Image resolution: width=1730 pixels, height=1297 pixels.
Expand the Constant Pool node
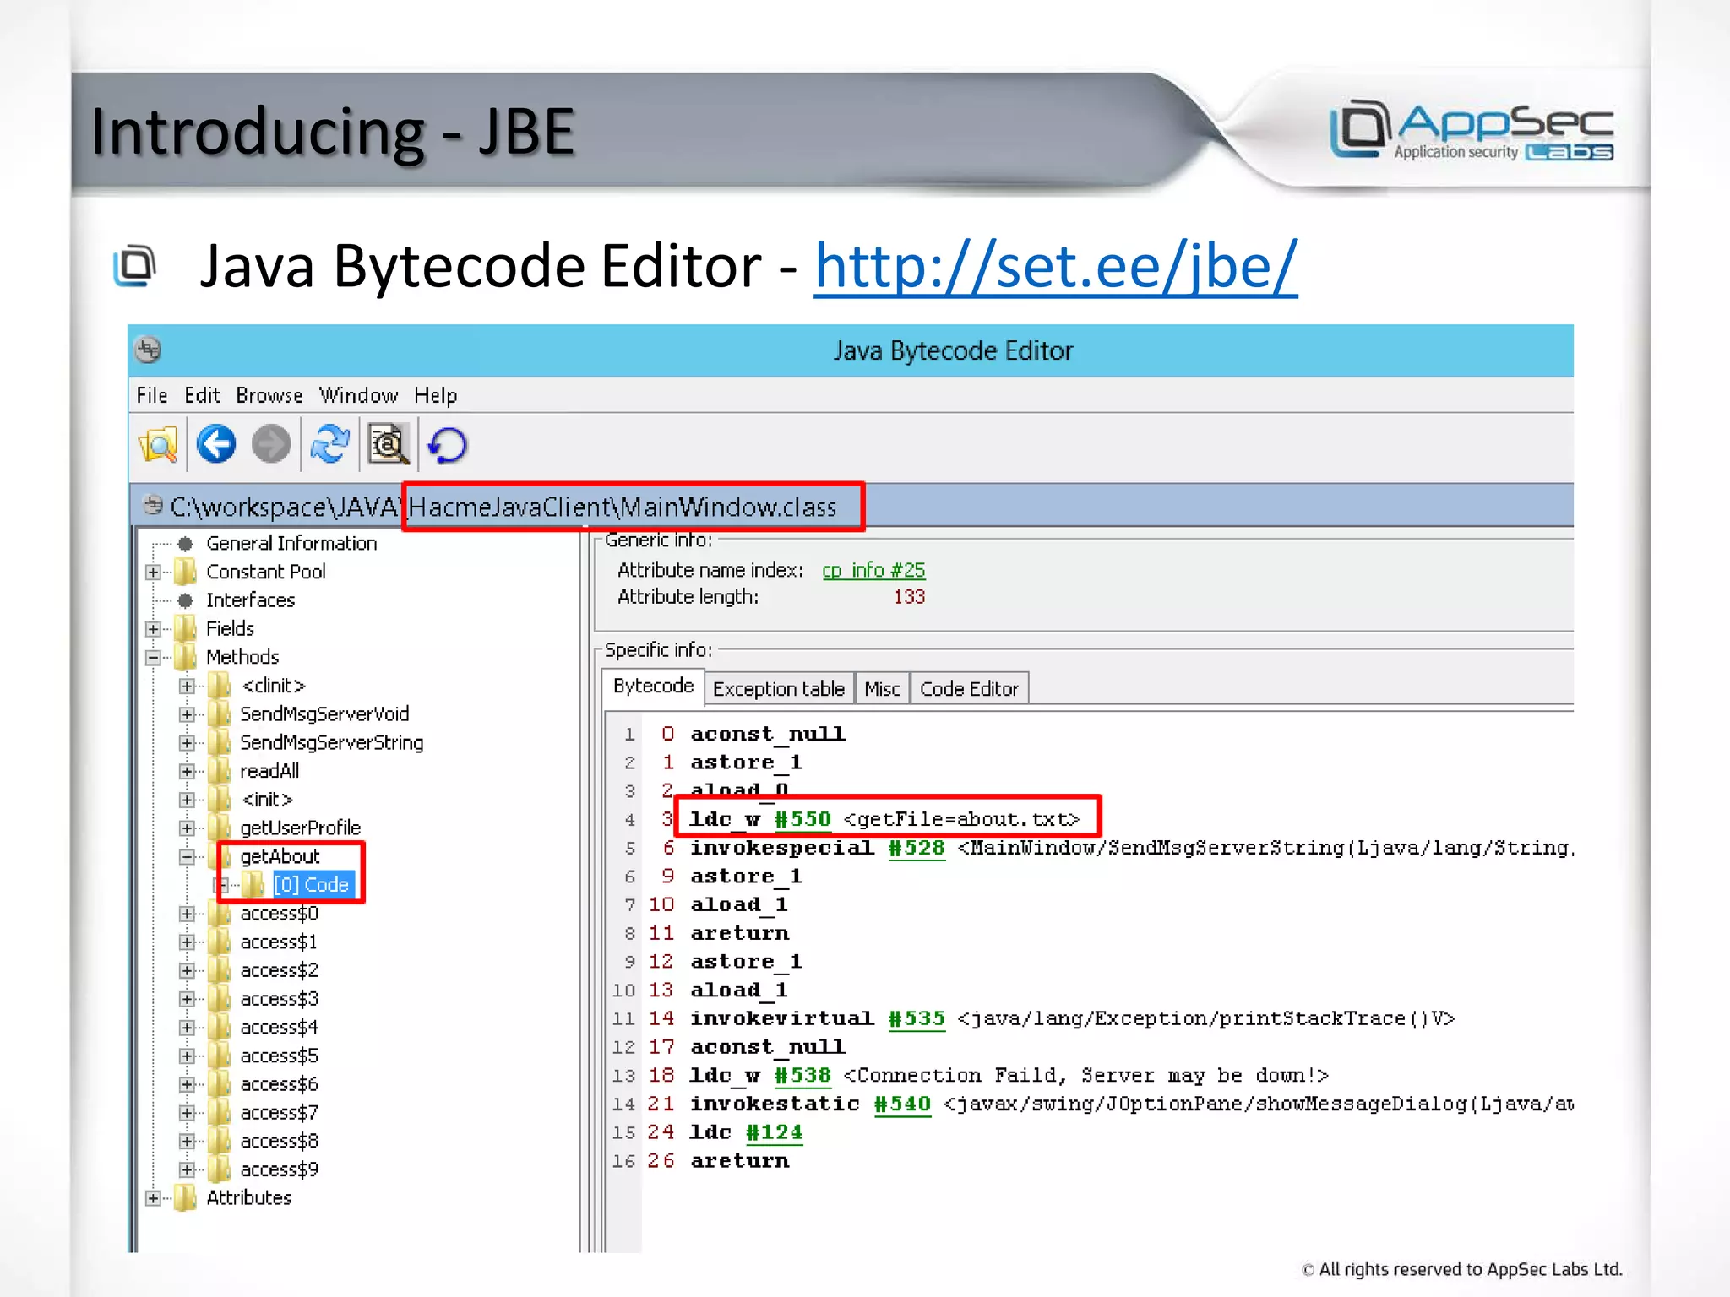coord(153,573)
